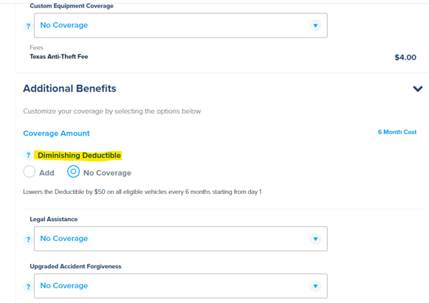Click arrow icon in Upgraded Accident Forgiveness box
This screenshot has height=303, width=429.
click(315, 286)
